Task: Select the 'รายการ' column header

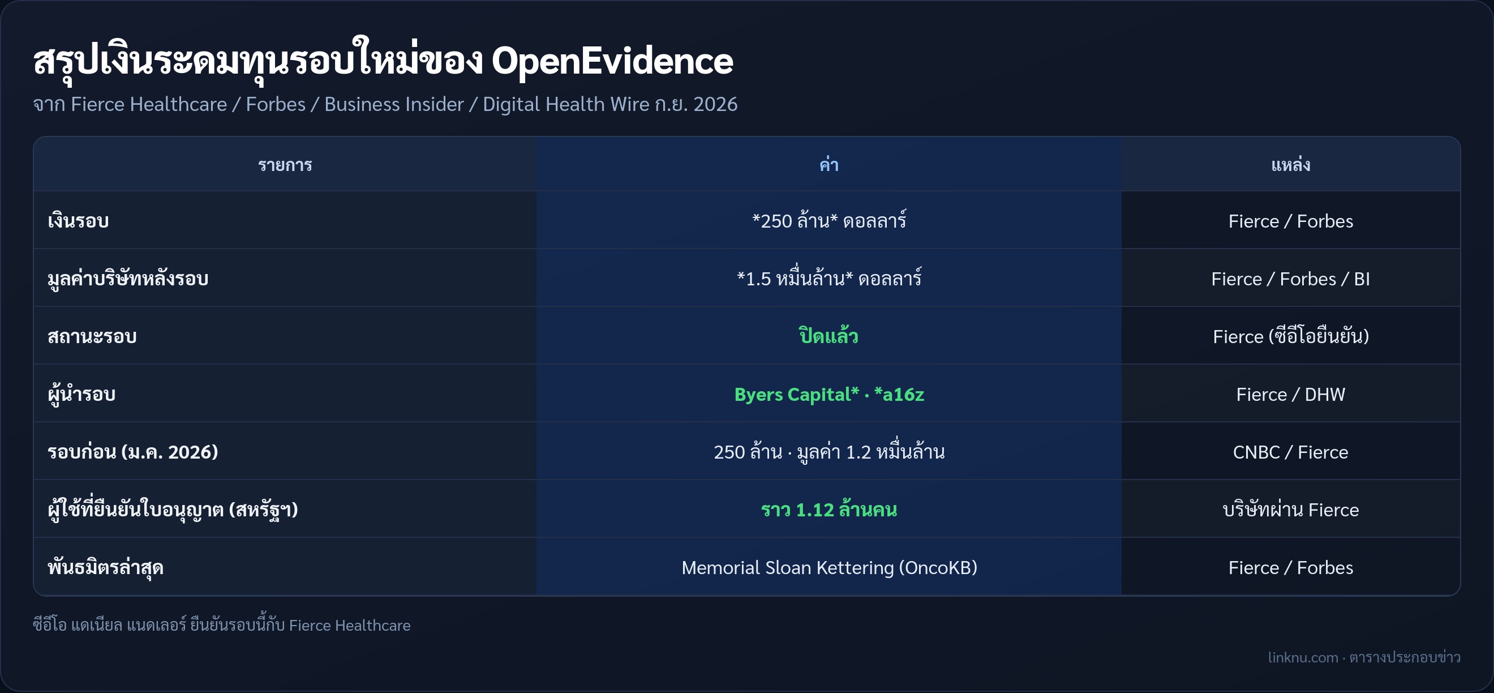Action: coord(285,165)
